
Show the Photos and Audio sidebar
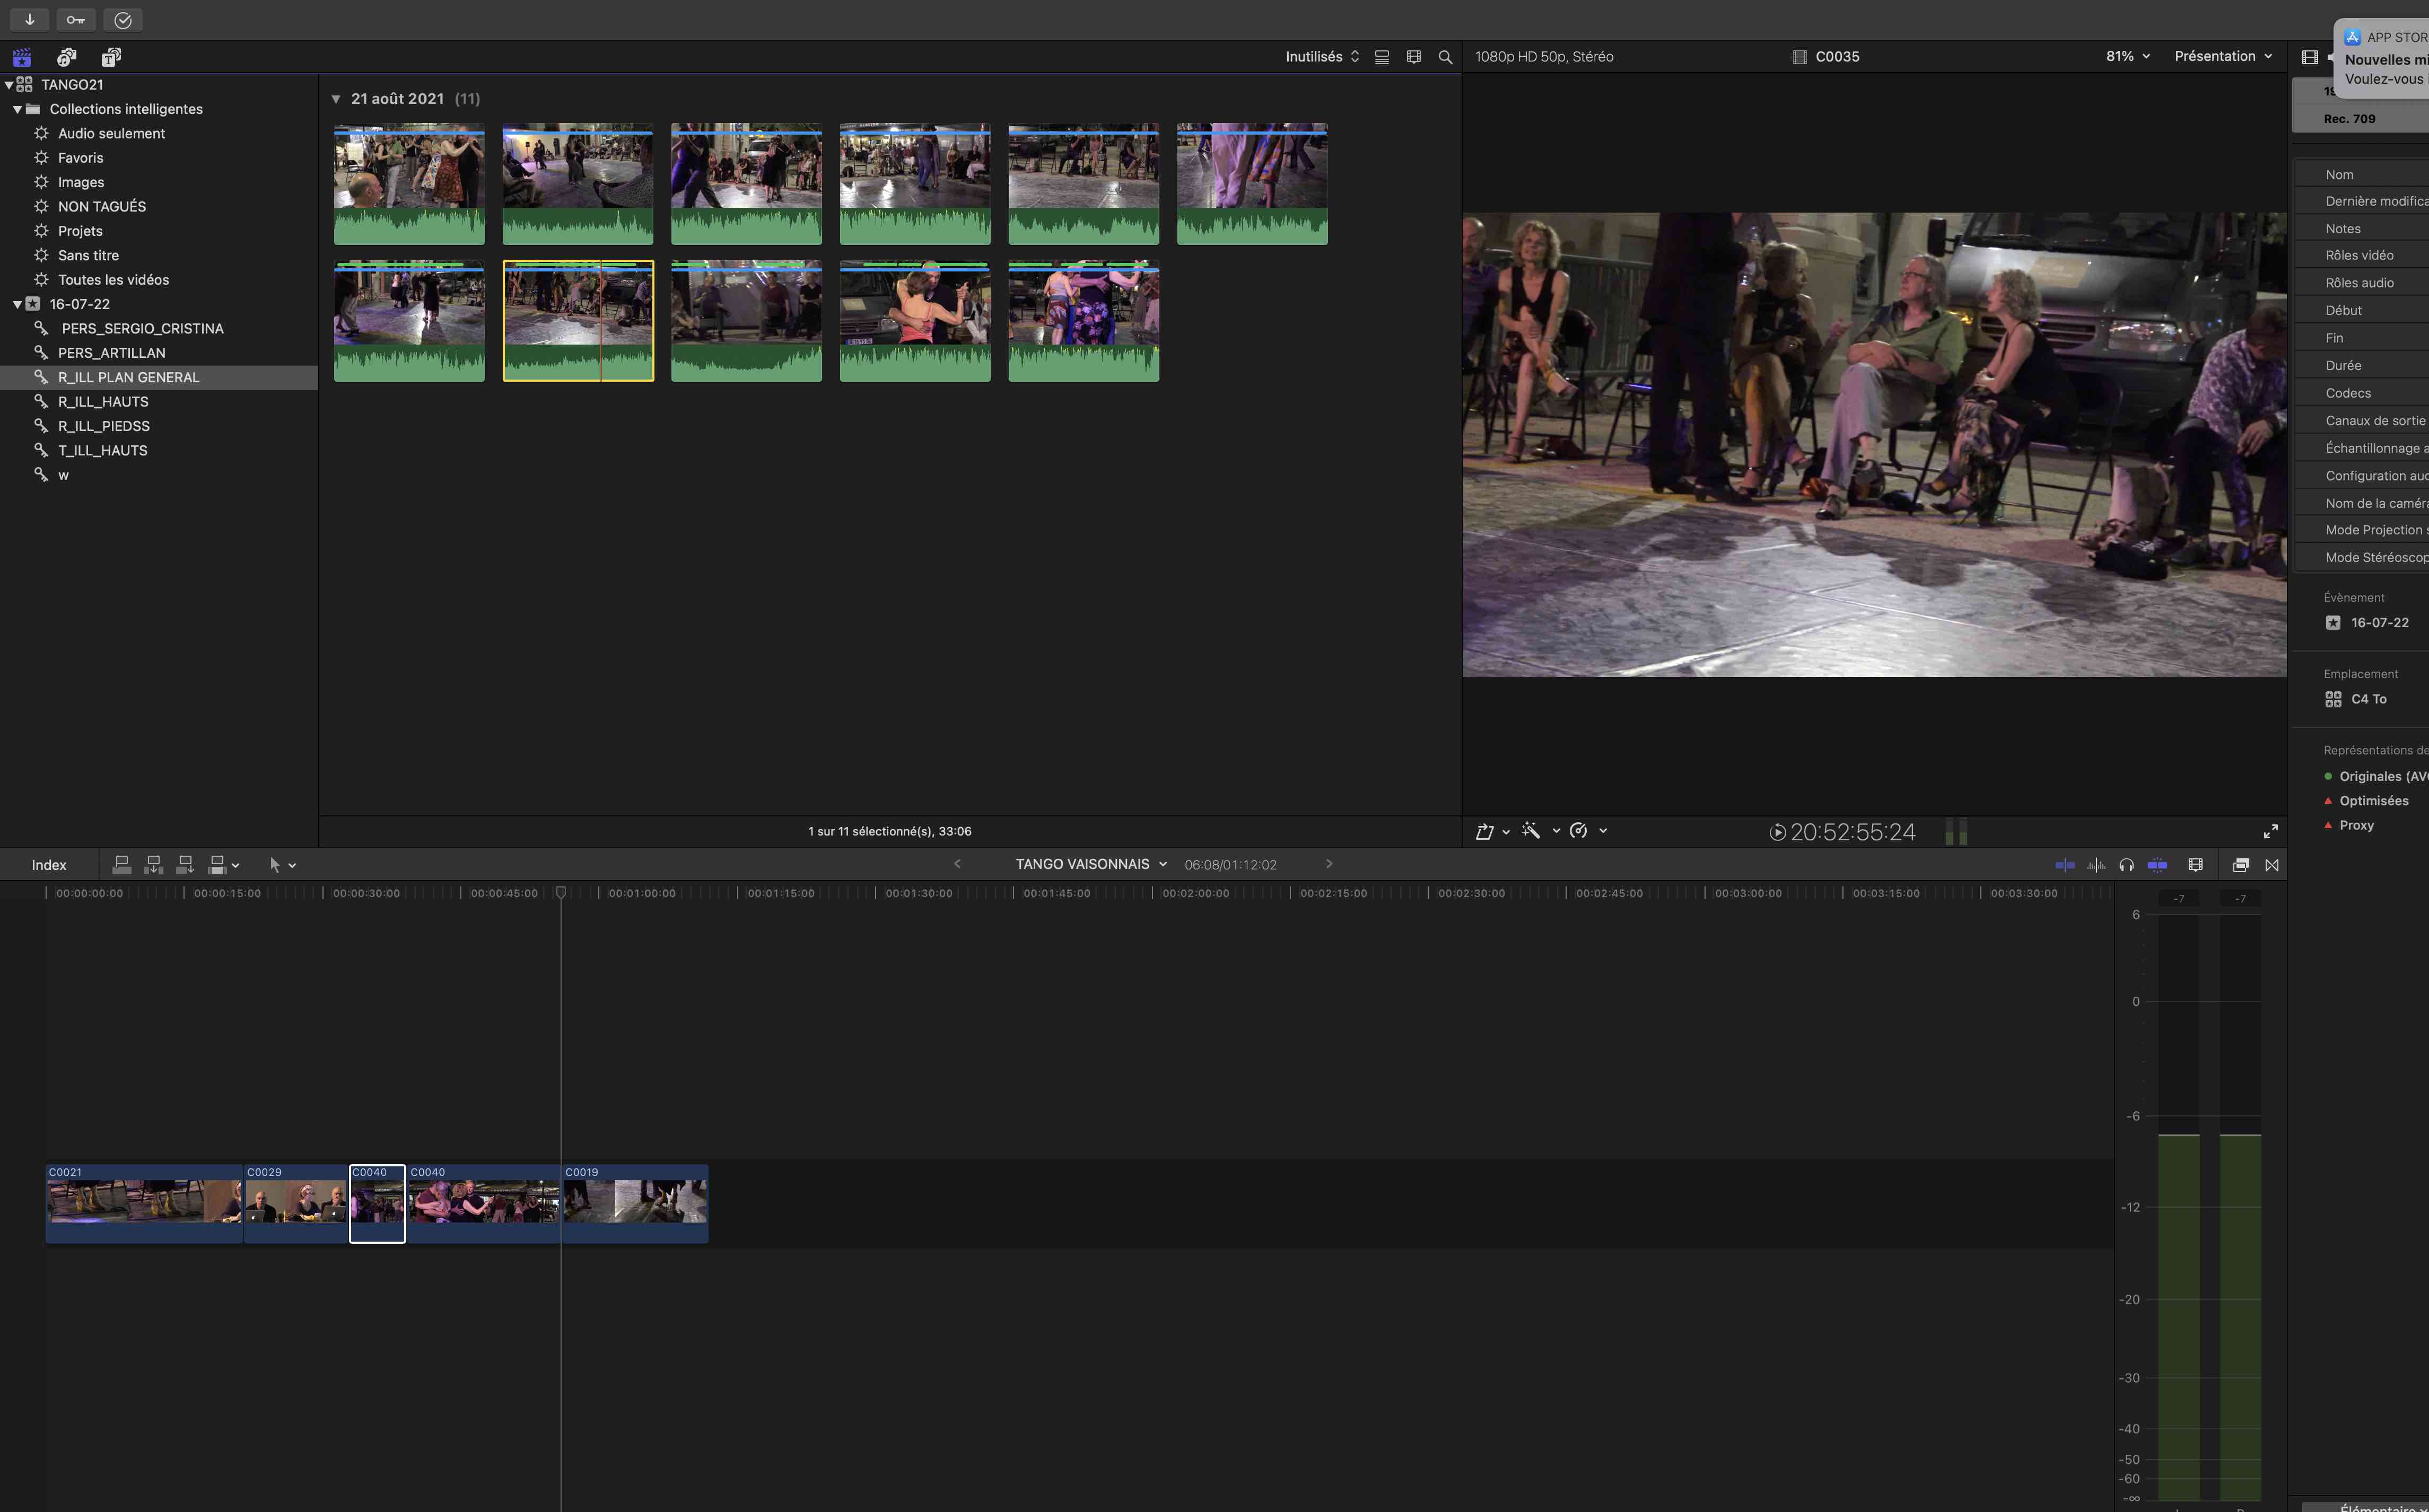coord(66,57)
